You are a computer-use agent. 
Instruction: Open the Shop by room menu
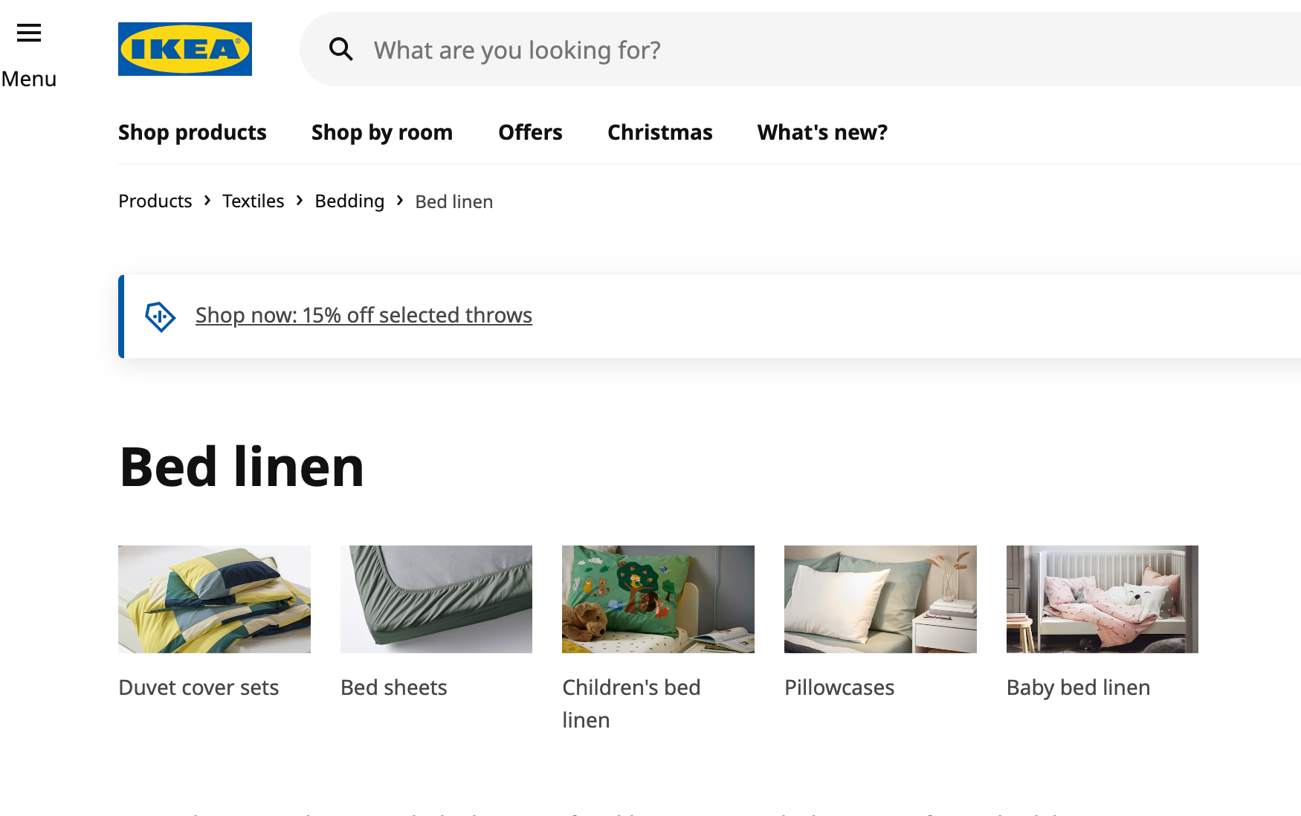382,132
